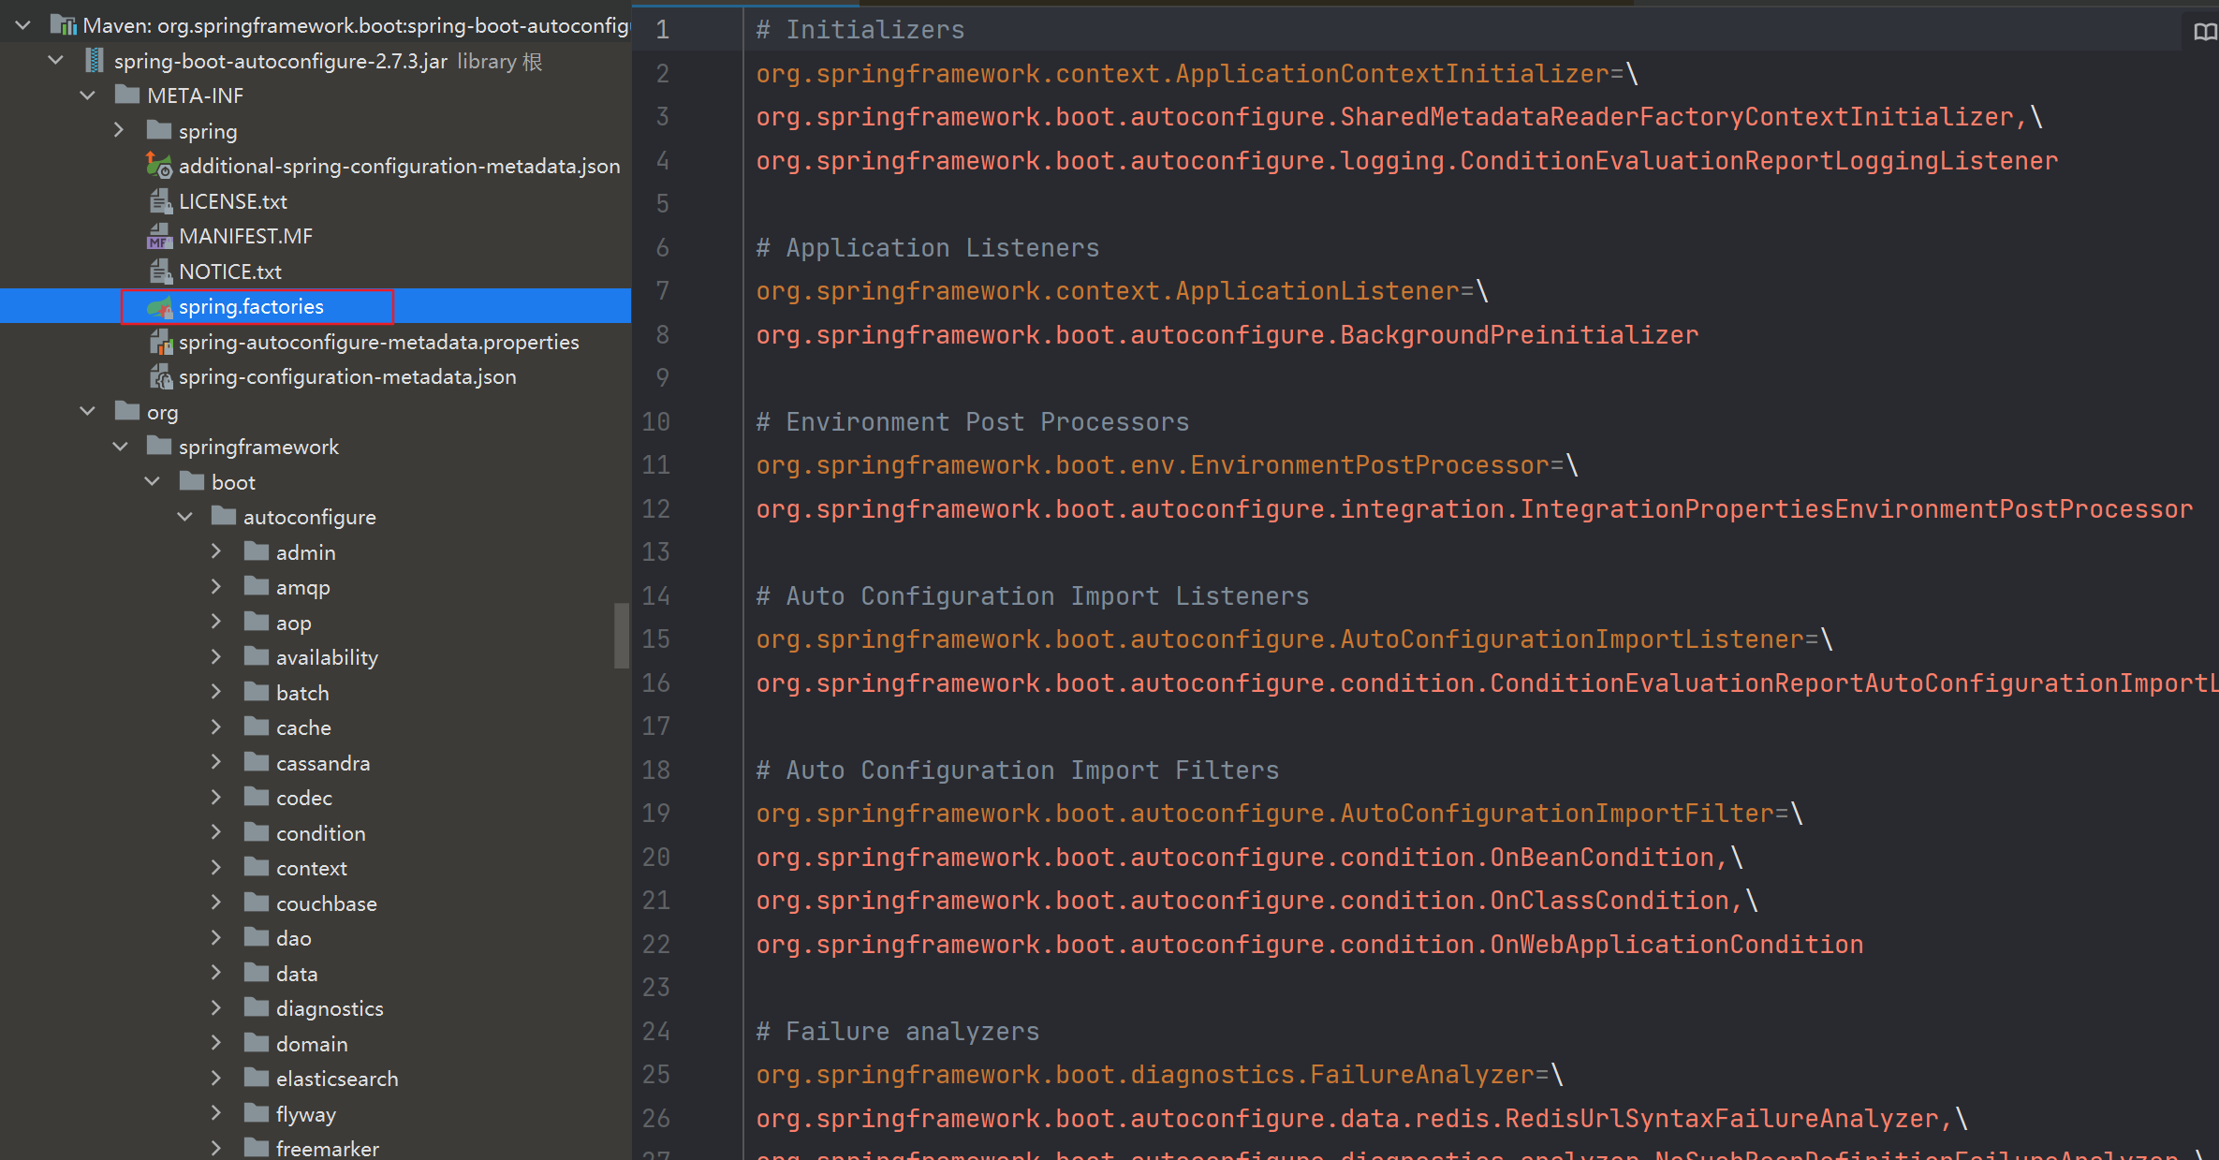The image size is (2219, 1160).
Task: Click OnClassCondition entry on line 21
Action: point(1609,901)
